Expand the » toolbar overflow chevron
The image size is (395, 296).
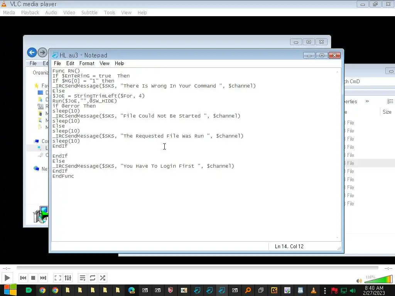367,101
